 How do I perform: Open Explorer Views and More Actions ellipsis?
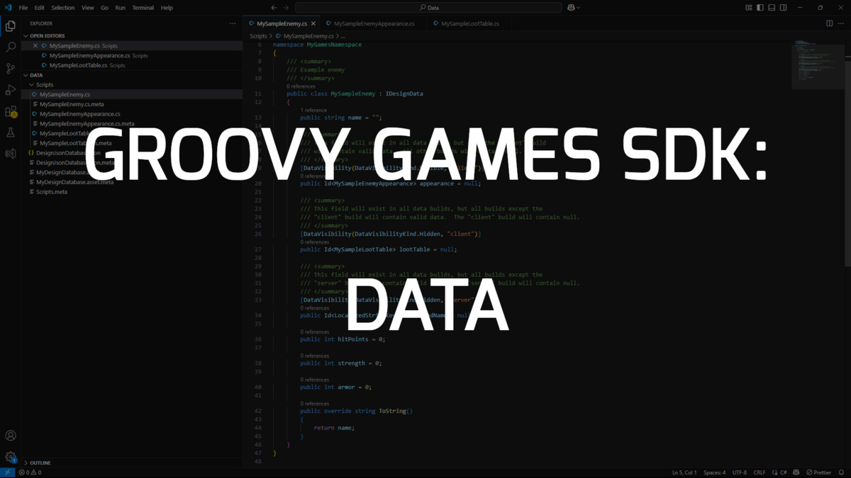pyautogui.click(x=233, y=23)
